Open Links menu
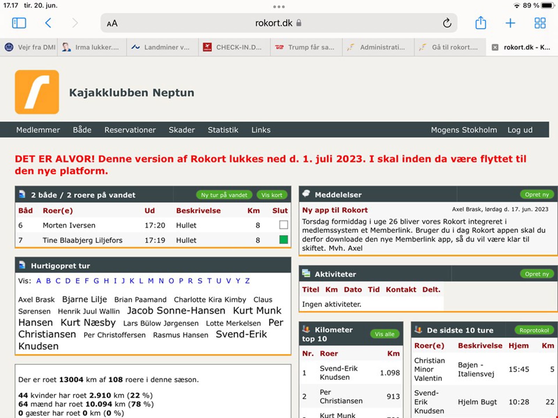Viewport: 558px width, 418px height. 261,130
